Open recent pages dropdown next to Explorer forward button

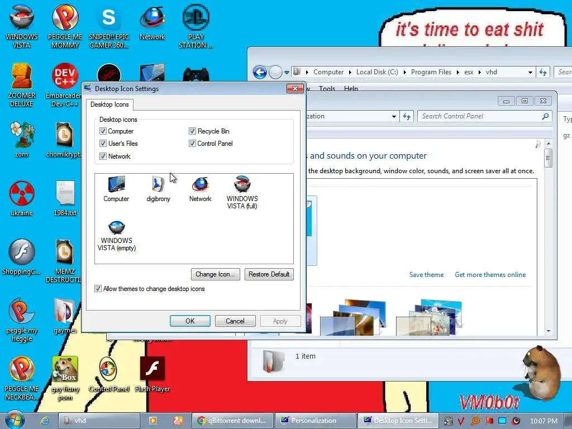click(x=287, y=72)
